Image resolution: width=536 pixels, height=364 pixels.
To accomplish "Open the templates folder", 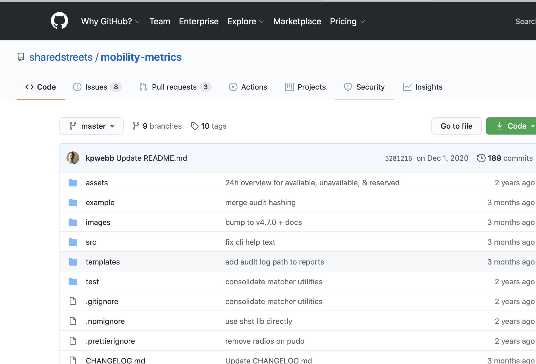I will pyautogui.click(x=103, y=262).
